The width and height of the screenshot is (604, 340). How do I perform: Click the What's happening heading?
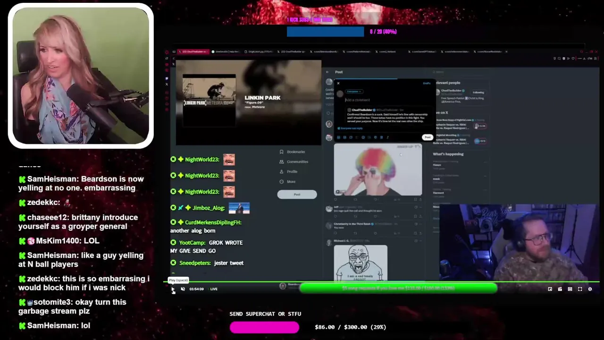(x=448, y=154)
